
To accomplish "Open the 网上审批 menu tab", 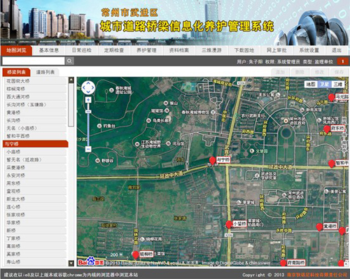I will (276, 50).
